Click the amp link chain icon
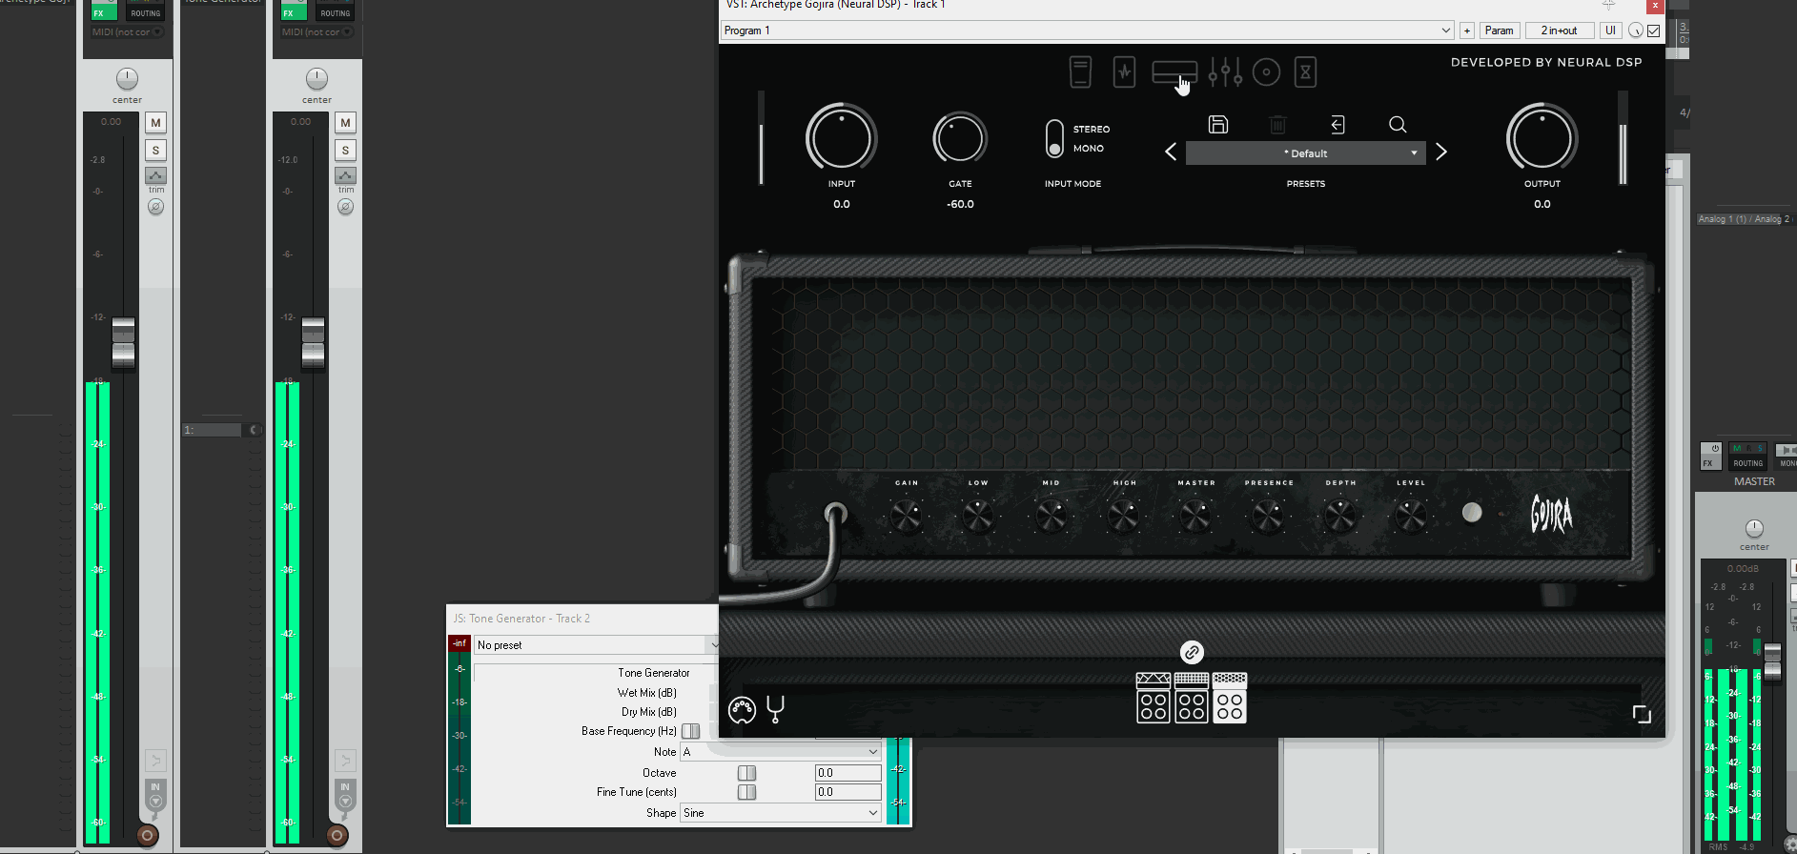Image resolution: width=1797 pixels, height=854 pixels. tap(1192, 653)
